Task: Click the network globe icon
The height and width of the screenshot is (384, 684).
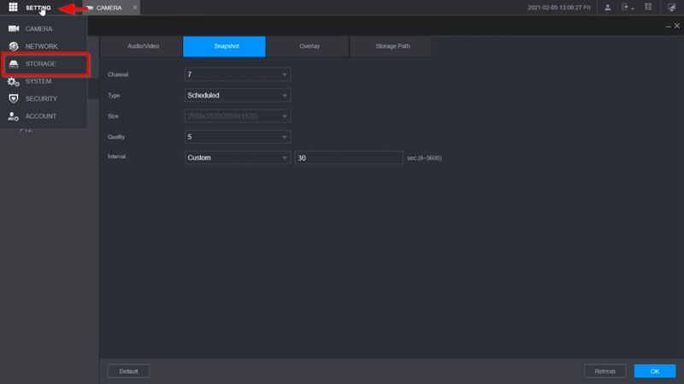Action: click(x=14, y=46)
